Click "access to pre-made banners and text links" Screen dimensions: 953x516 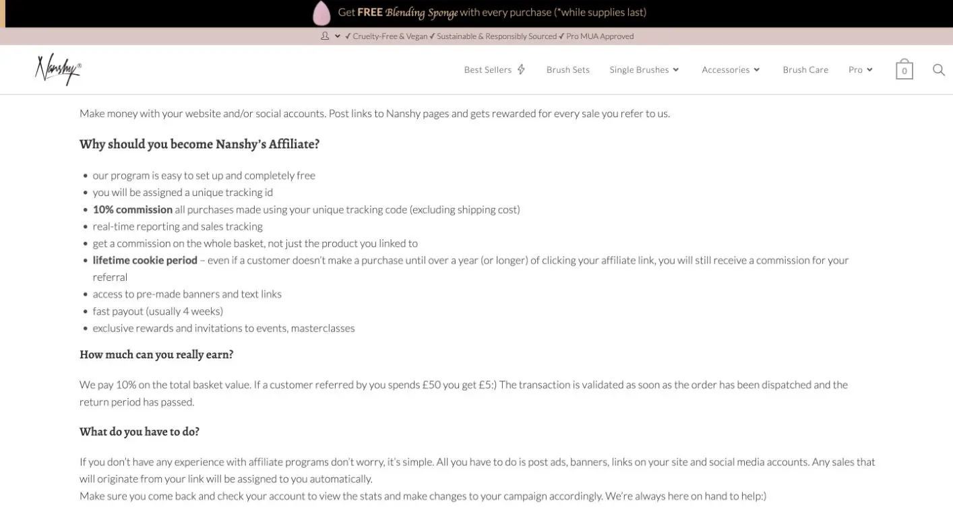[x=187, y=294]
